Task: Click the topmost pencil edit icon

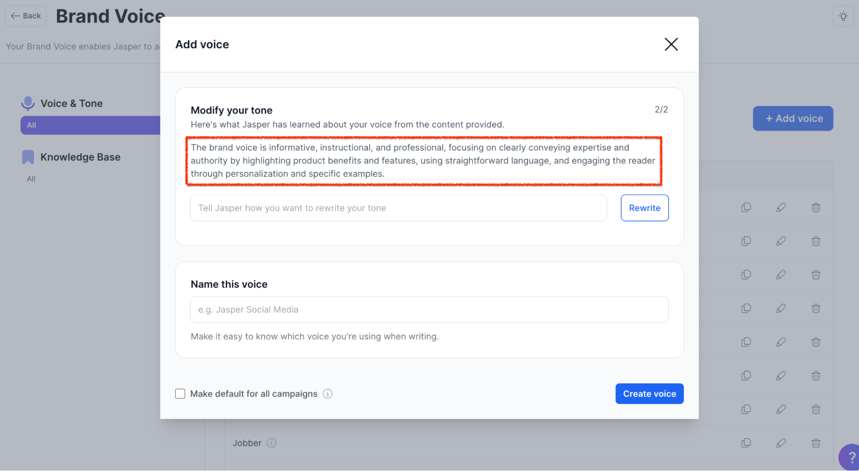Action: pyautogui.click(x=781, y=208)
